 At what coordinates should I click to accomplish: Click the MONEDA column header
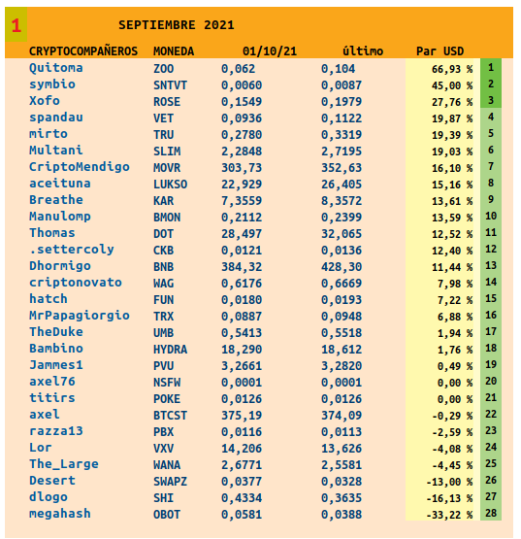coord(174,51)
